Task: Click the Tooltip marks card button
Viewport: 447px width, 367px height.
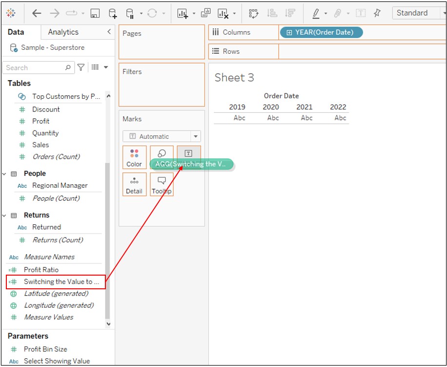Action: 162,184
